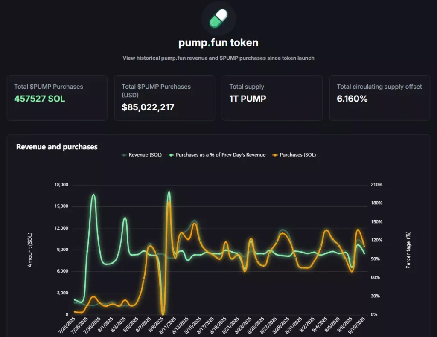The height and width of the screenshot is (337, 437).
Task: Click the '9/10/2025' date axis label
Action: (356, 325)
